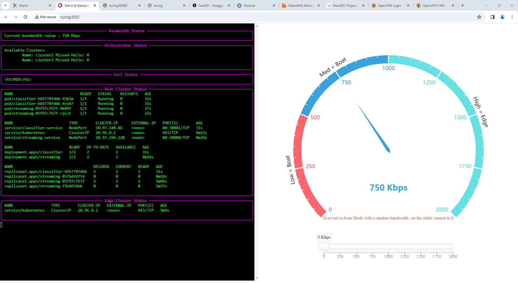Close the Skooner tab

coord(274,5)
